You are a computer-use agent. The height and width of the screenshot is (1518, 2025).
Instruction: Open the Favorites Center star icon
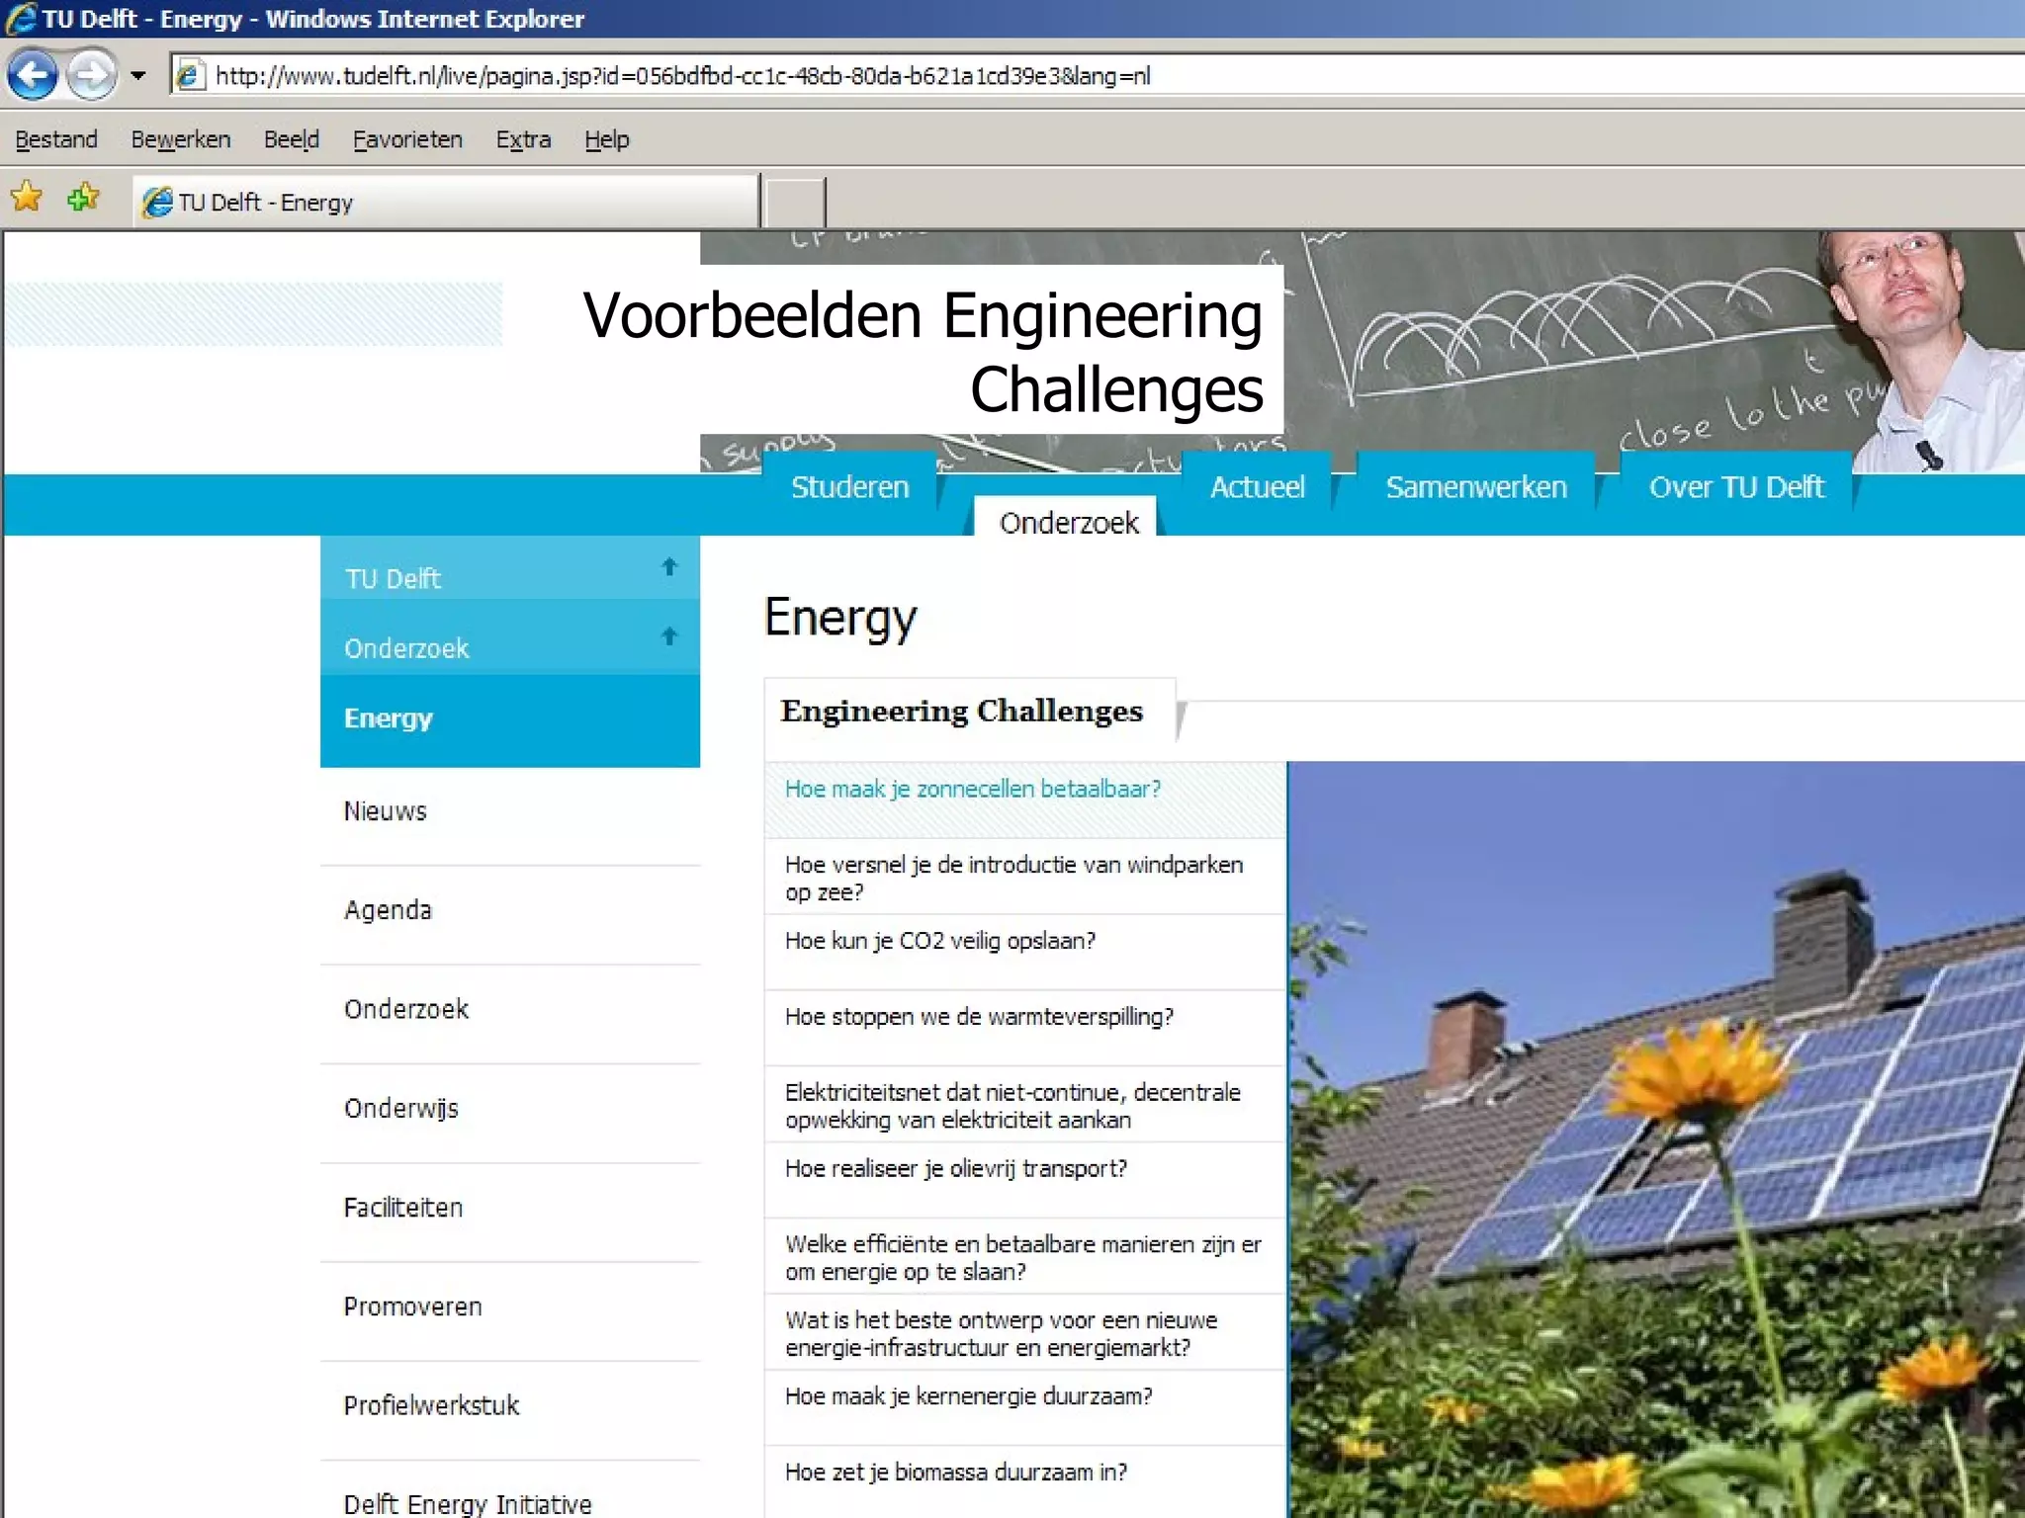pyautogui.click(x=28, y=197)
